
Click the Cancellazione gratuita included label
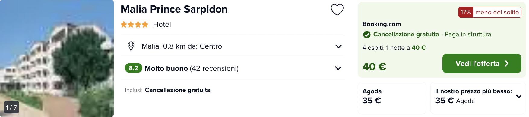tap(178, 90)
